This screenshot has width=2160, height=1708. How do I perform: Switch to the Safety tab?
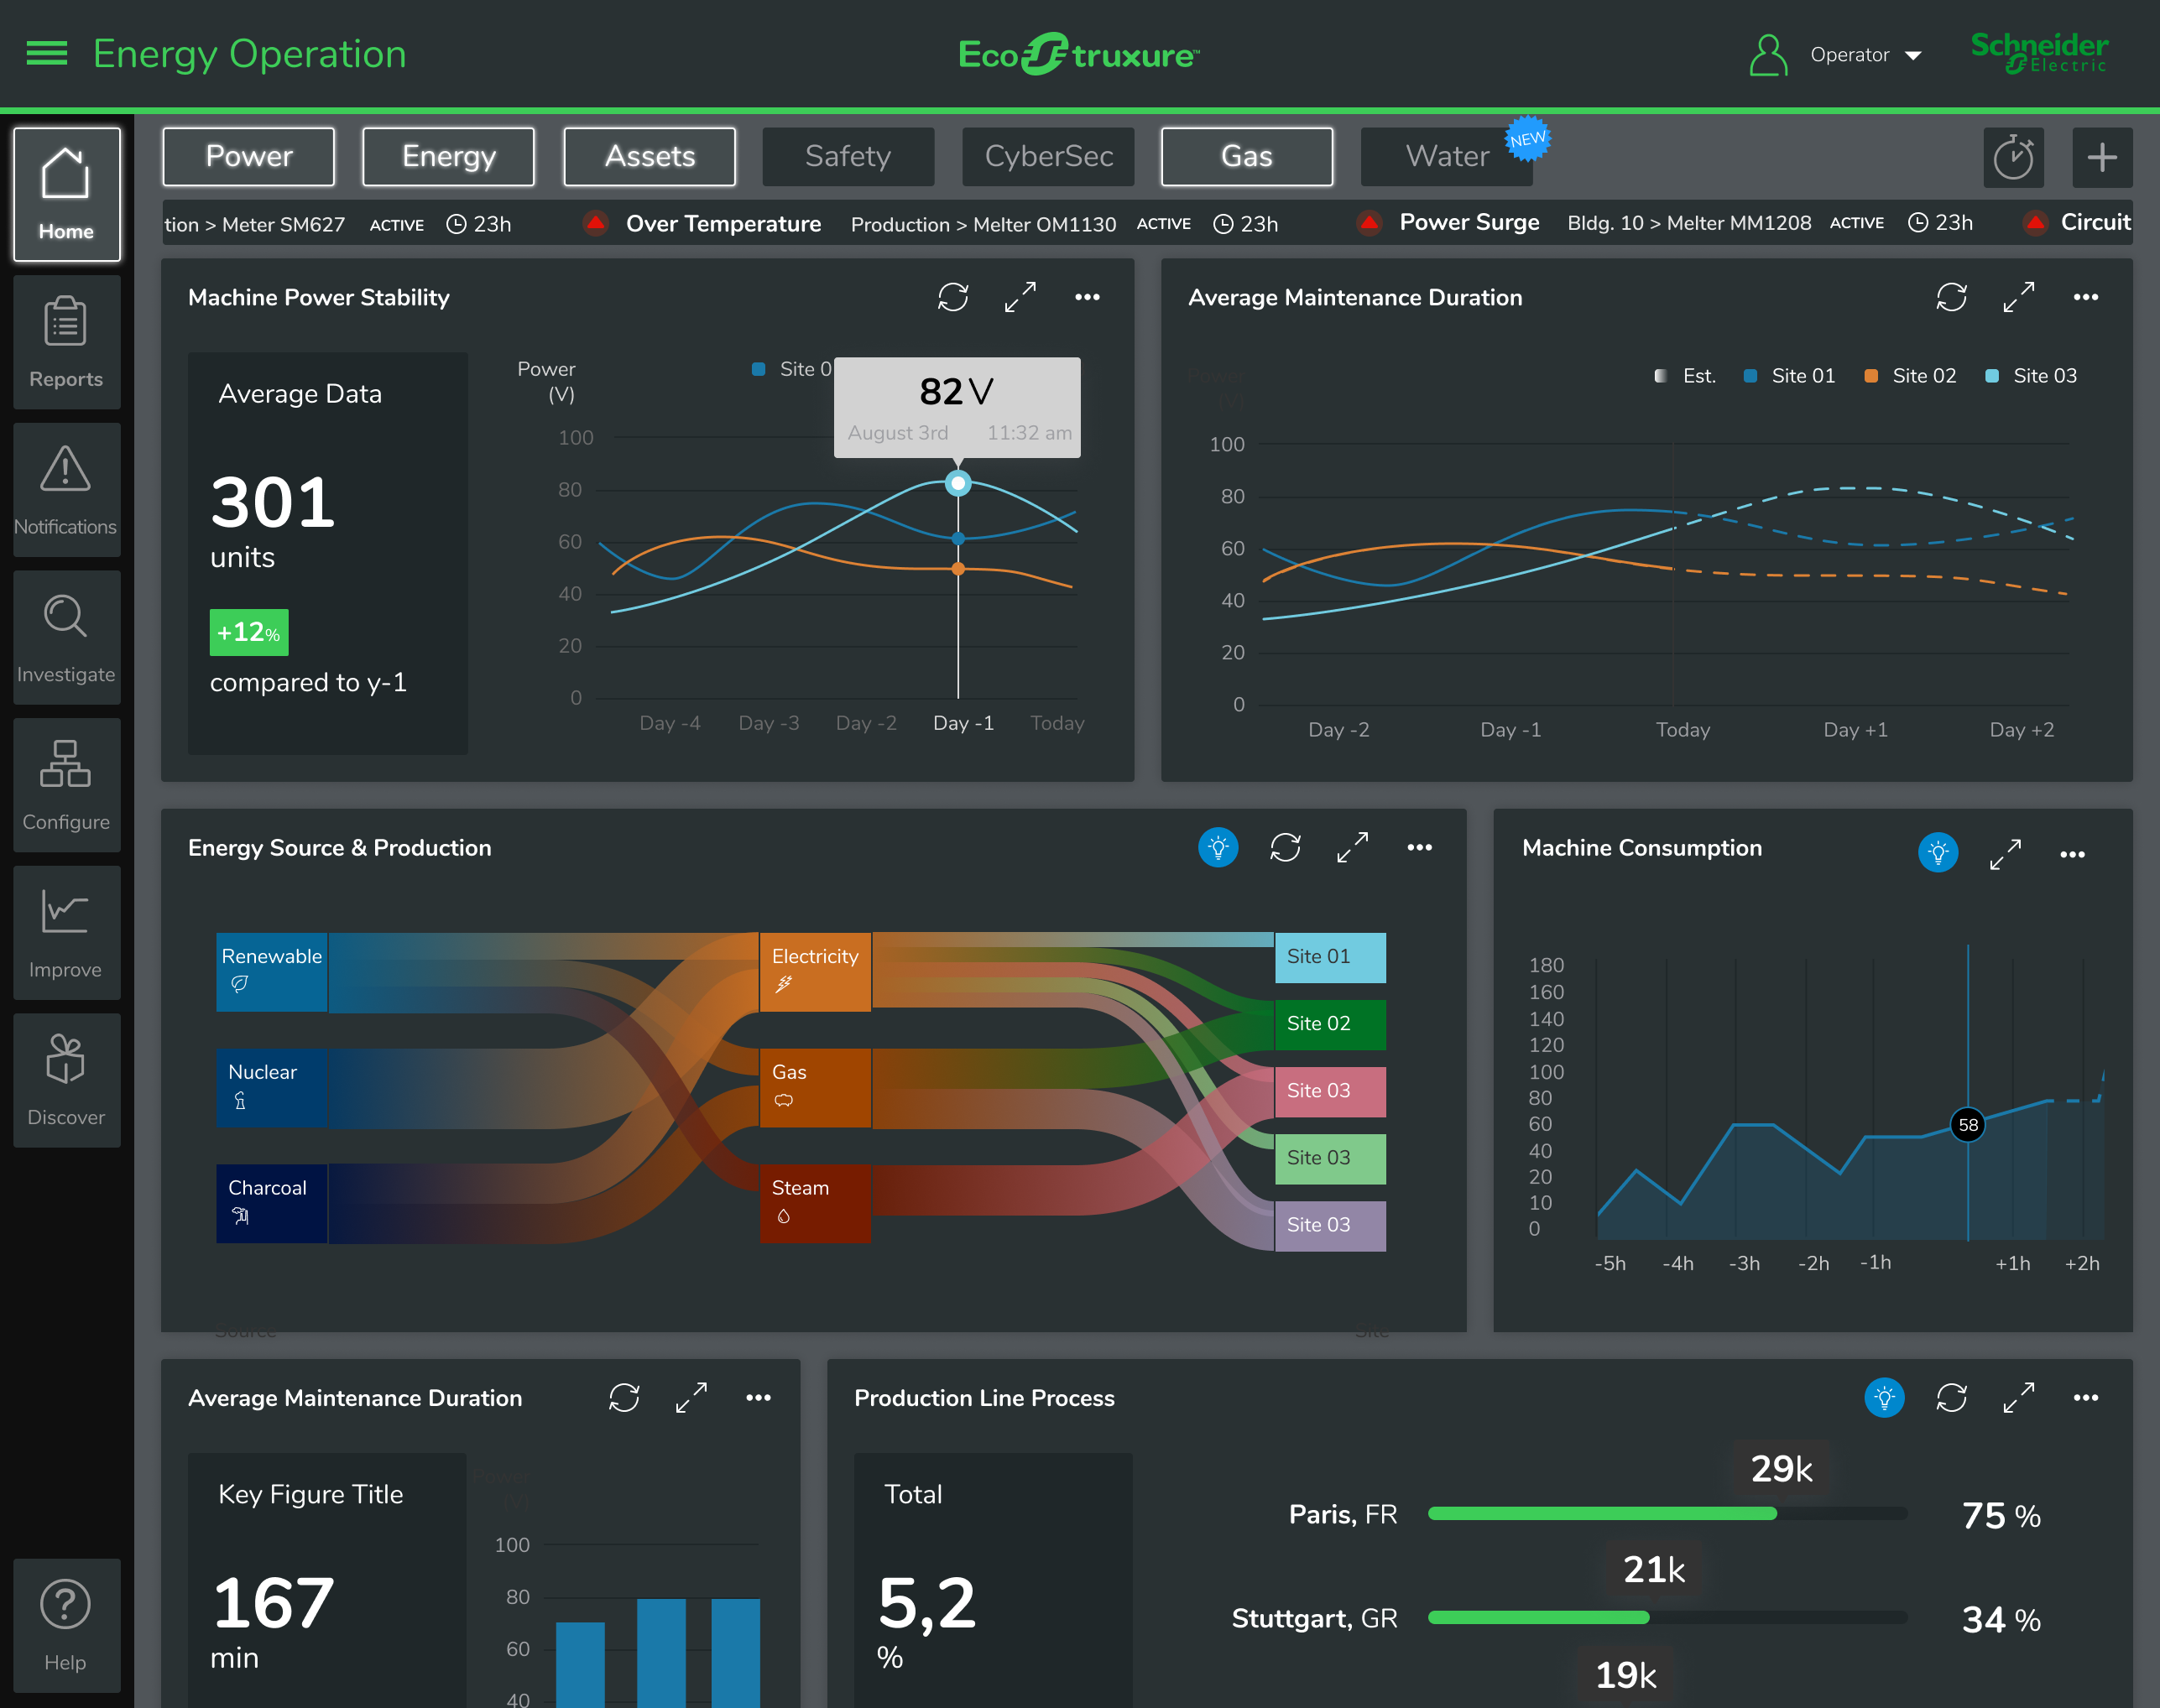[848, 157]
